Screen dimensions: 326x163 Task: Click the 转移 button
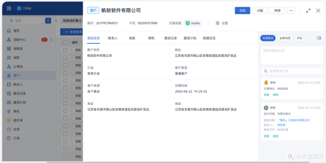277,11
